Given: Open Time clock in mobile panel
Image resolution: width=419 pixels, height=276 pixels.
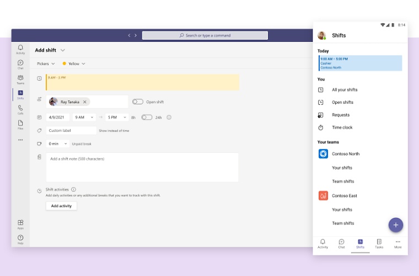Looking at the screenshot, I should click(x=342, y=128).
